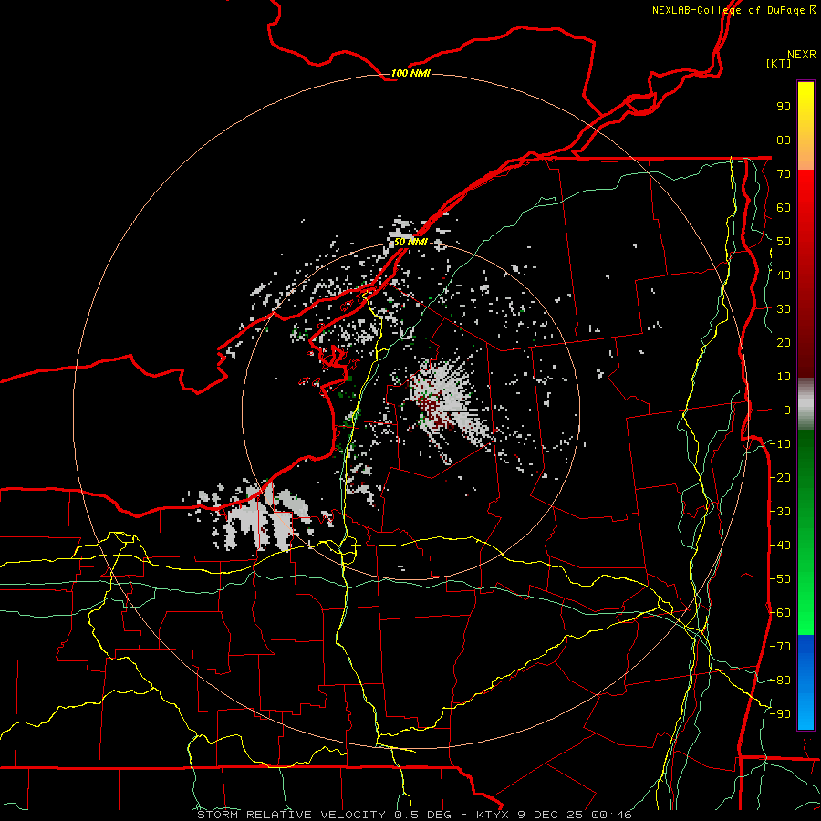Image resolution: width=821 pixels, height=821 pixels.
Task: Click the NEXR label above the color scale
Action: coord(802,55)
